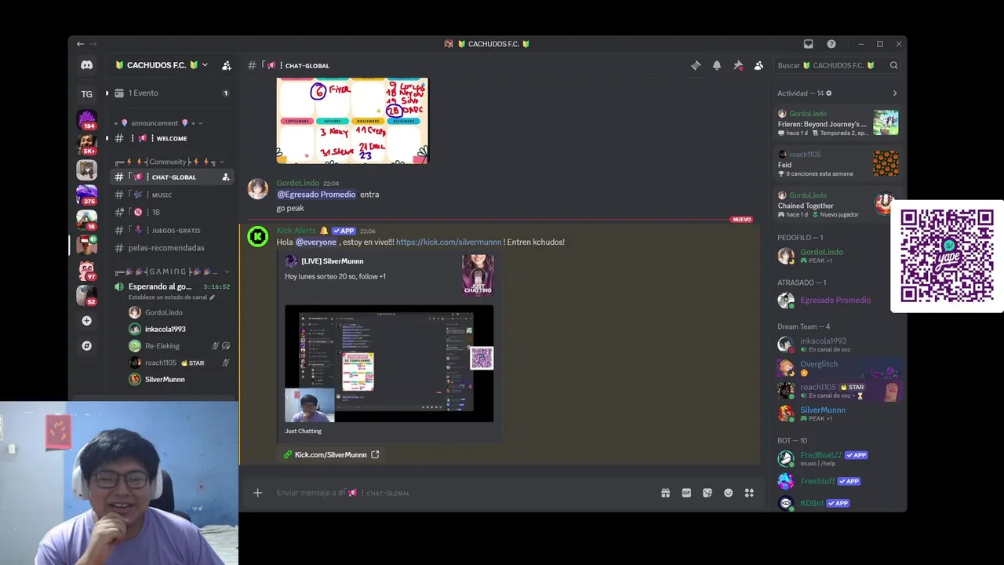
Task: Collapse Community category
Action: tap(169, 162)
